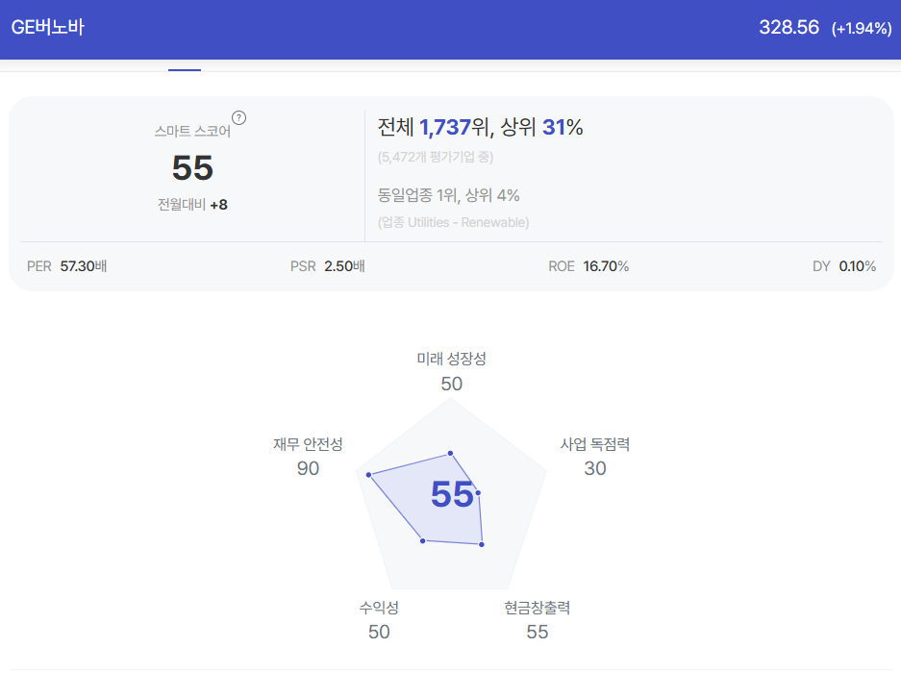Image resolution: width=901 pixels, height=698 pixels.
Task: Select the 현금창출력 55 label
Action: (x=538, y=620)
